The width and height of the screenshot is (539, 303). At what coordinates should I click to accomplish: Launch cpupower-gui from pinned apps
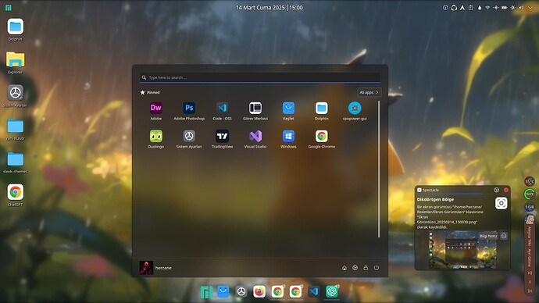coord(355,111)
